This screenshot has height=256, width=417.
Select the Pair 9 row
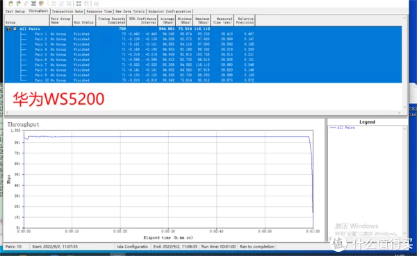[203, 75]
